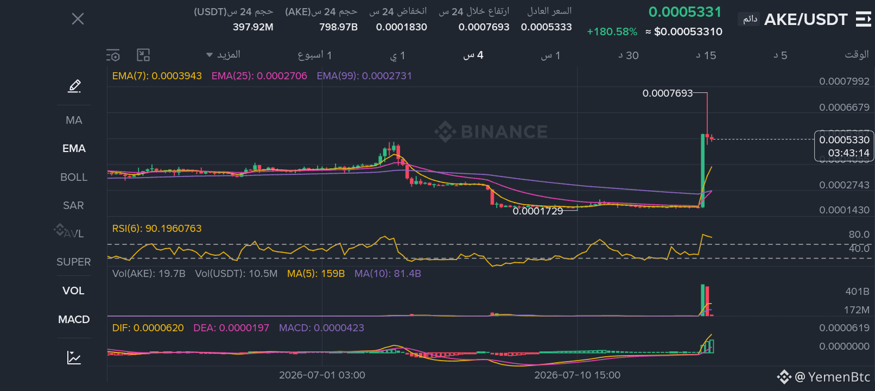Toggle the SUPER indicator
Viewport: 875px width, 391px height.
tap(74, 262)
